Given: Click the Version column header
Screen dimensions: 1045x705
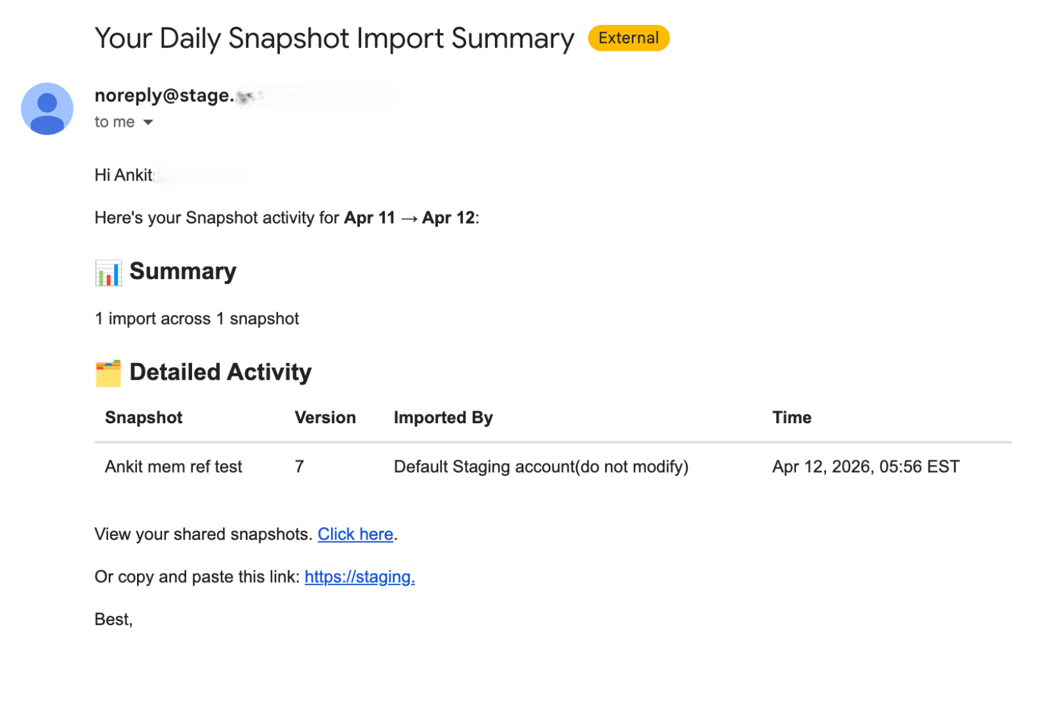Looking at the screenshot, I should click(x=325, y=417).
